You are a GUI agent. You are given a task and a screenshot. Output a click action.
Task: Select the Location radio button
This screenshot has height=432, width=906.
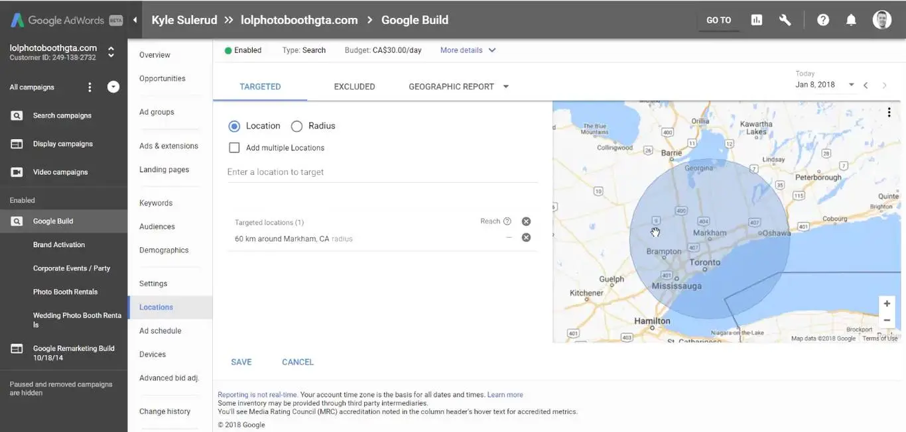pyautogui.click(x=234, y=126)
